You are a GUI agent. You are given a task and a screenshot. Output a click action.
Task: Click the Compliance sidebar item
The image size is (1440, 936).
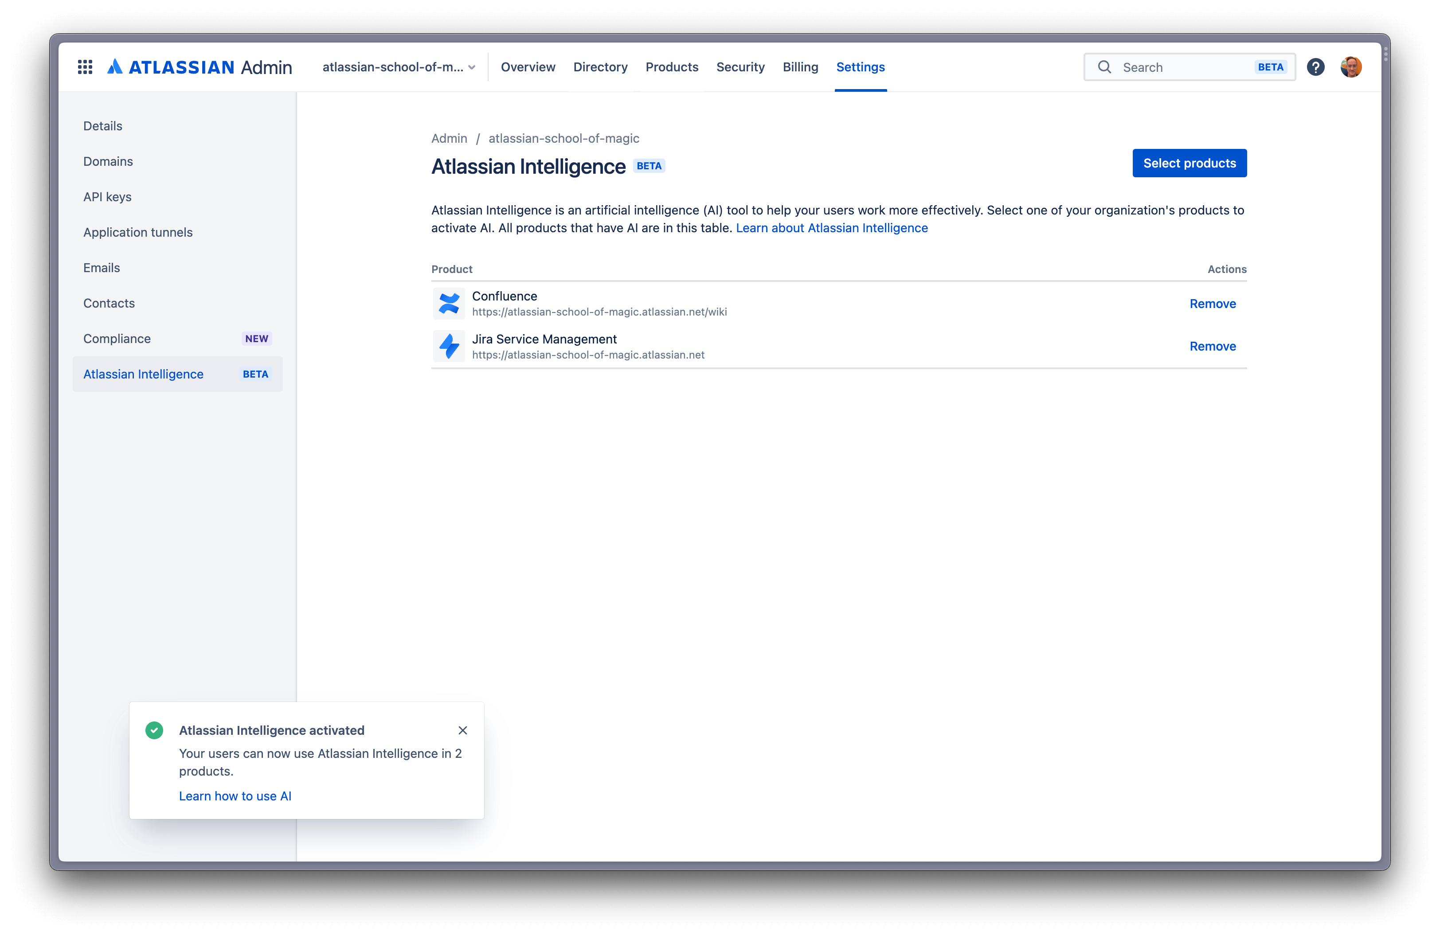tap(117, 338)
